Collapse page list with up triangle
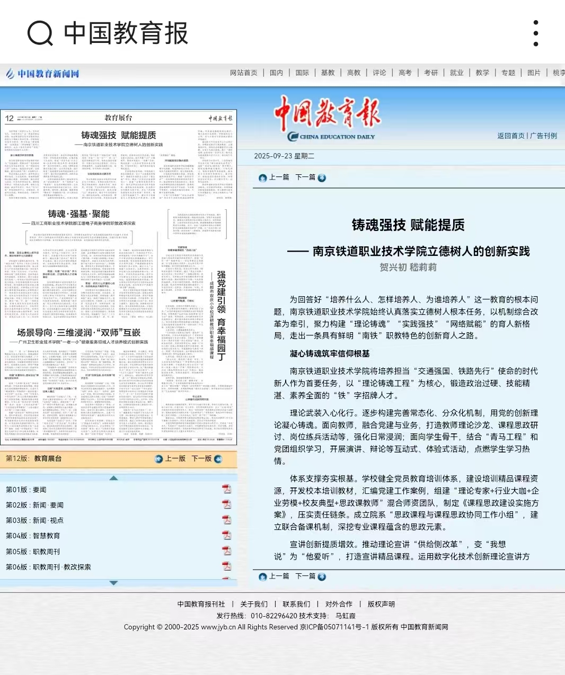The width and height of the screenshot is (565, 675). (x=113, y=478)
